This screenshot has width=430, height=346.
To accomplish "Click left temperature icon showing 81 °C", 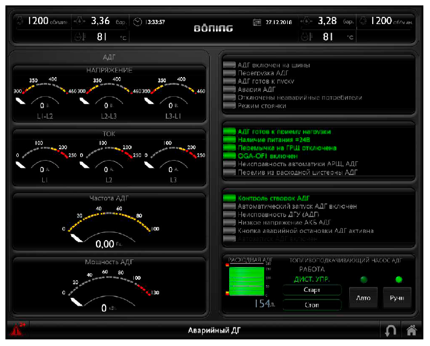I will point(78,37).
